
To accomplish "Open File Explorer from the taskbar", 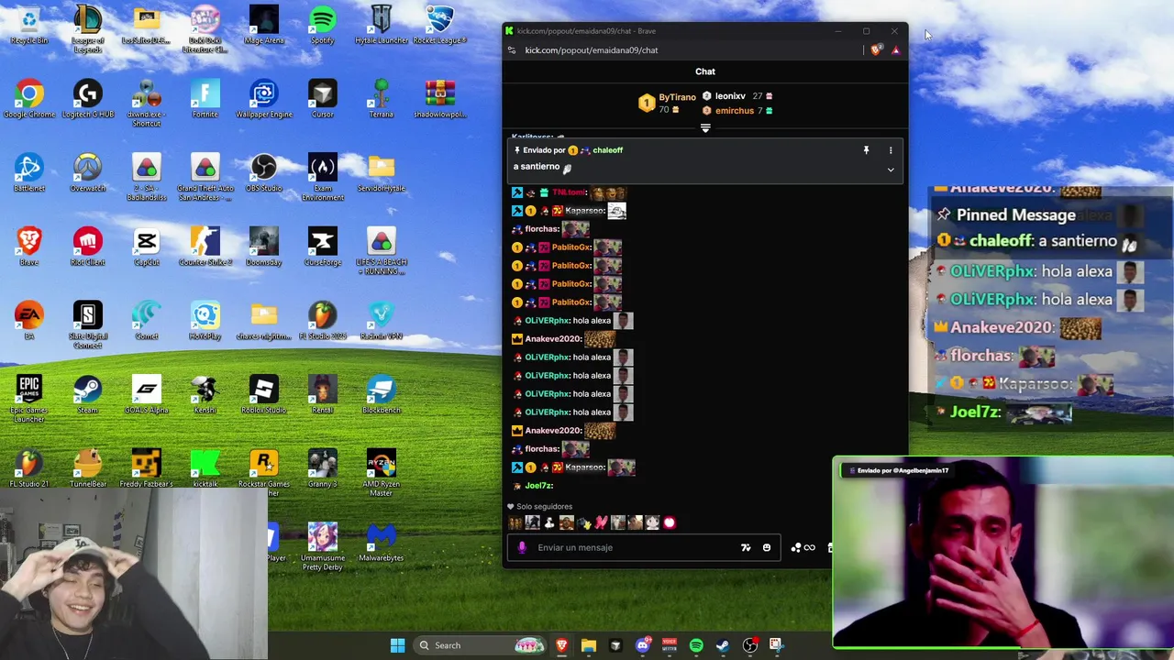I will (x=589, y=645).
